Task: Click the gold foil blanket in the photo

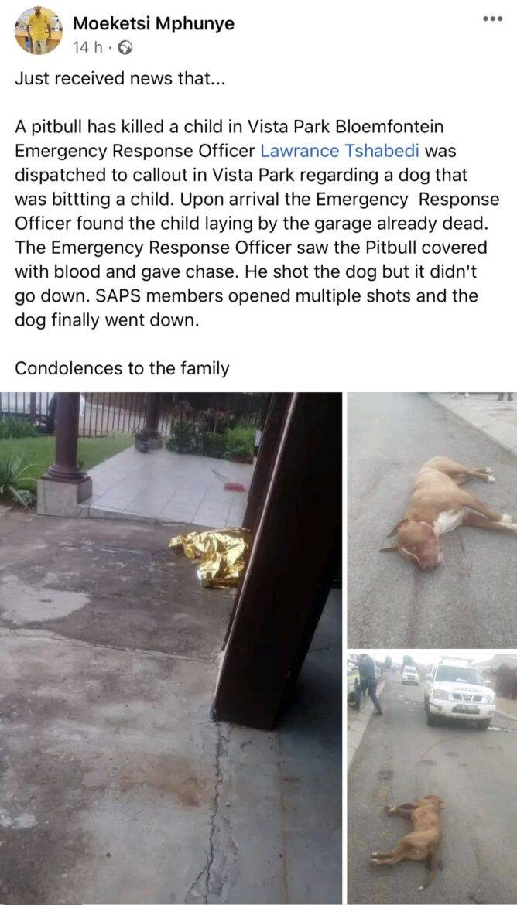Action: 211,557
